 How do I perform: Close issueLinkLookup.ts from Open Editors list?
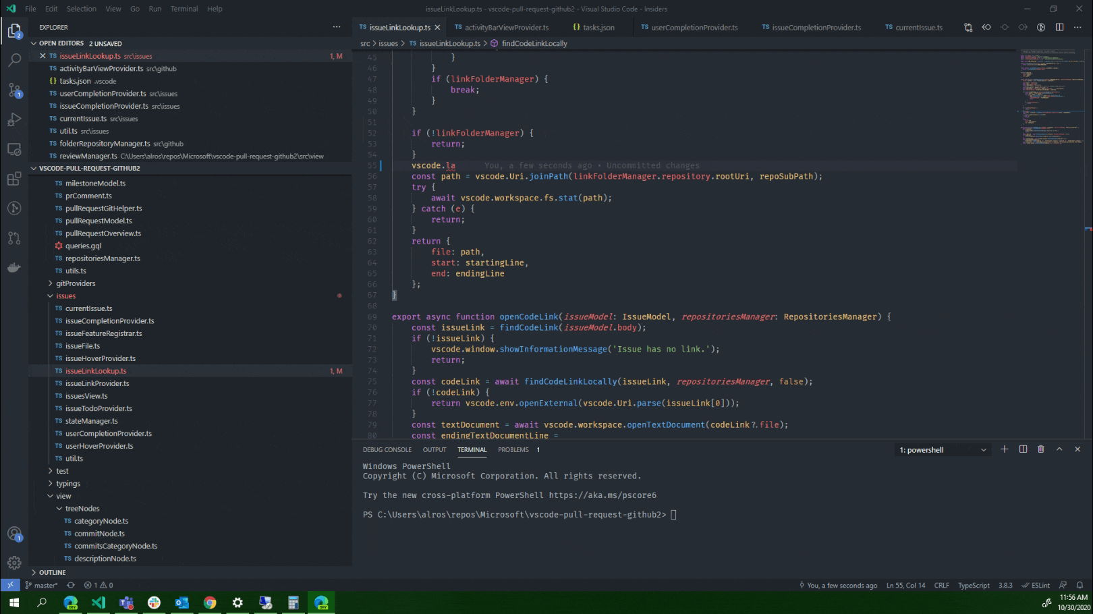pyautogui.click(x=43, y=56)
